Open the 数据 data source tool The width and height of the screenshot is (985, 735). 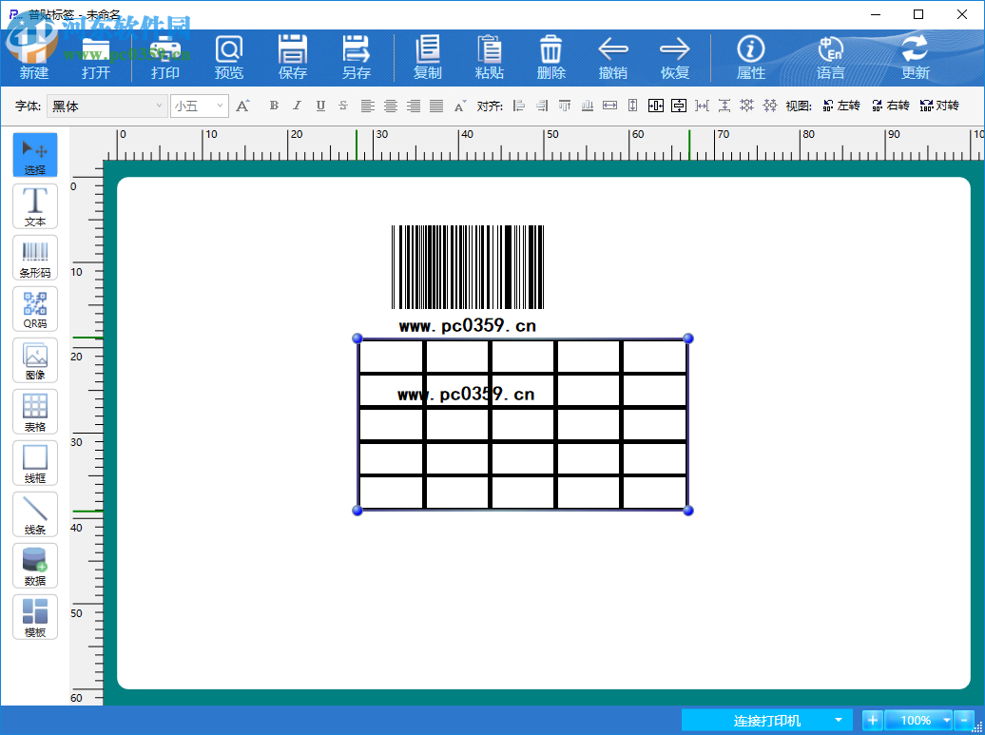tap(35, 566)
